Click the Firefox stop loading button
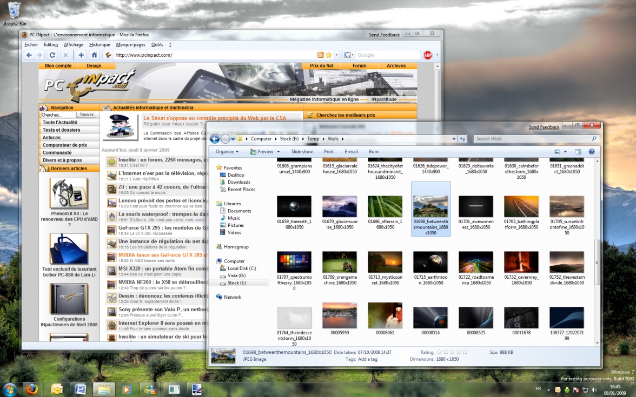This screenshot has height=397, width=636. pyautogui.click(x=65, y=55)
